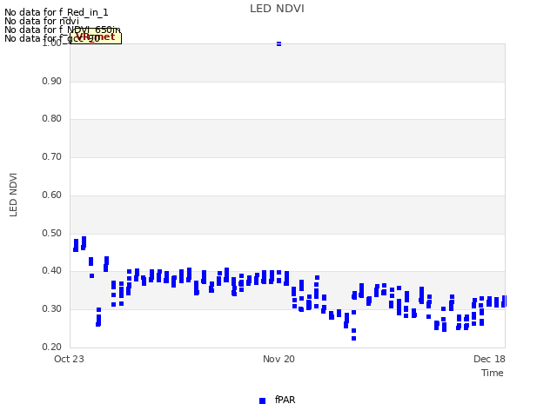Click the blue fPAR legend square
Screen dimensions: 557x417
coord(263,400)
